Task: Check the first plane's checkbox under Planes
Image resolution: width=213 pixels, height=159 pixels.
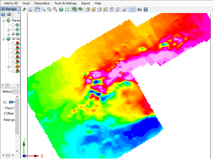Action: point(13,25)
